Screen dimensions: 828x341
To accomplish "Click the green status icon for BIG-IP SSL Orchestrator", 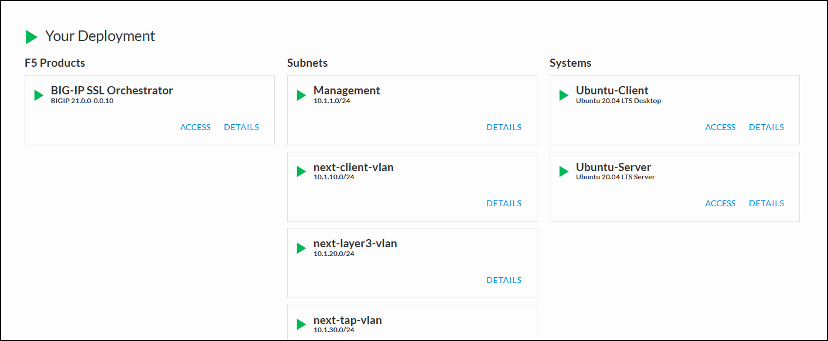I will pos(39,95).
